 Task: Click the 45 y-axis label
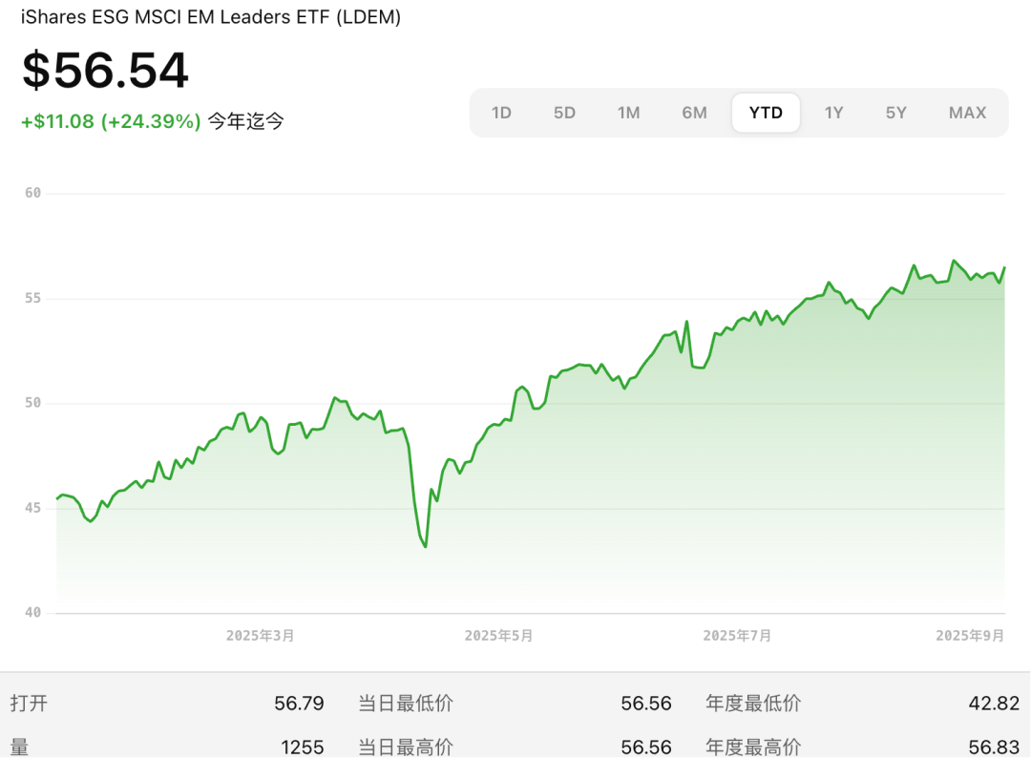point(32,508)
